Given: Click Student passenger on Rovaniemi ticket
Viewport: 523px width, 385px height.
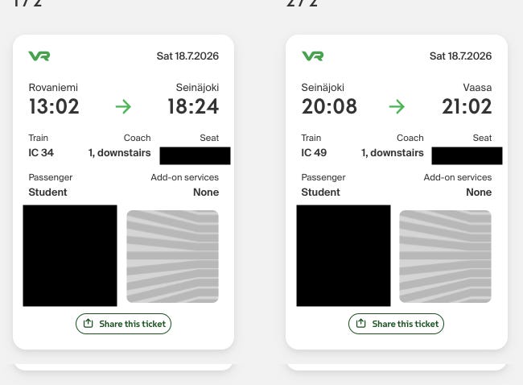Looking at the screenshot, I should click(x=47, y=192).
